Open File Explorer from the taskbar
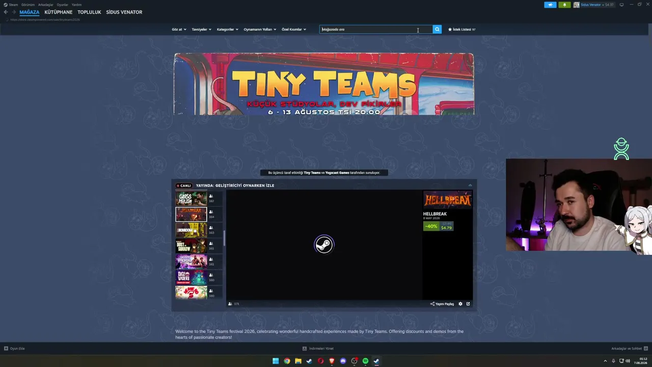 pos(298,361)
